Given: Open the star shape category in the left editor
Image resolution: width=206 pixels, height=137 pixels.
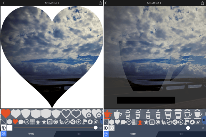Looking at the screenshot, I should (44, 122).
